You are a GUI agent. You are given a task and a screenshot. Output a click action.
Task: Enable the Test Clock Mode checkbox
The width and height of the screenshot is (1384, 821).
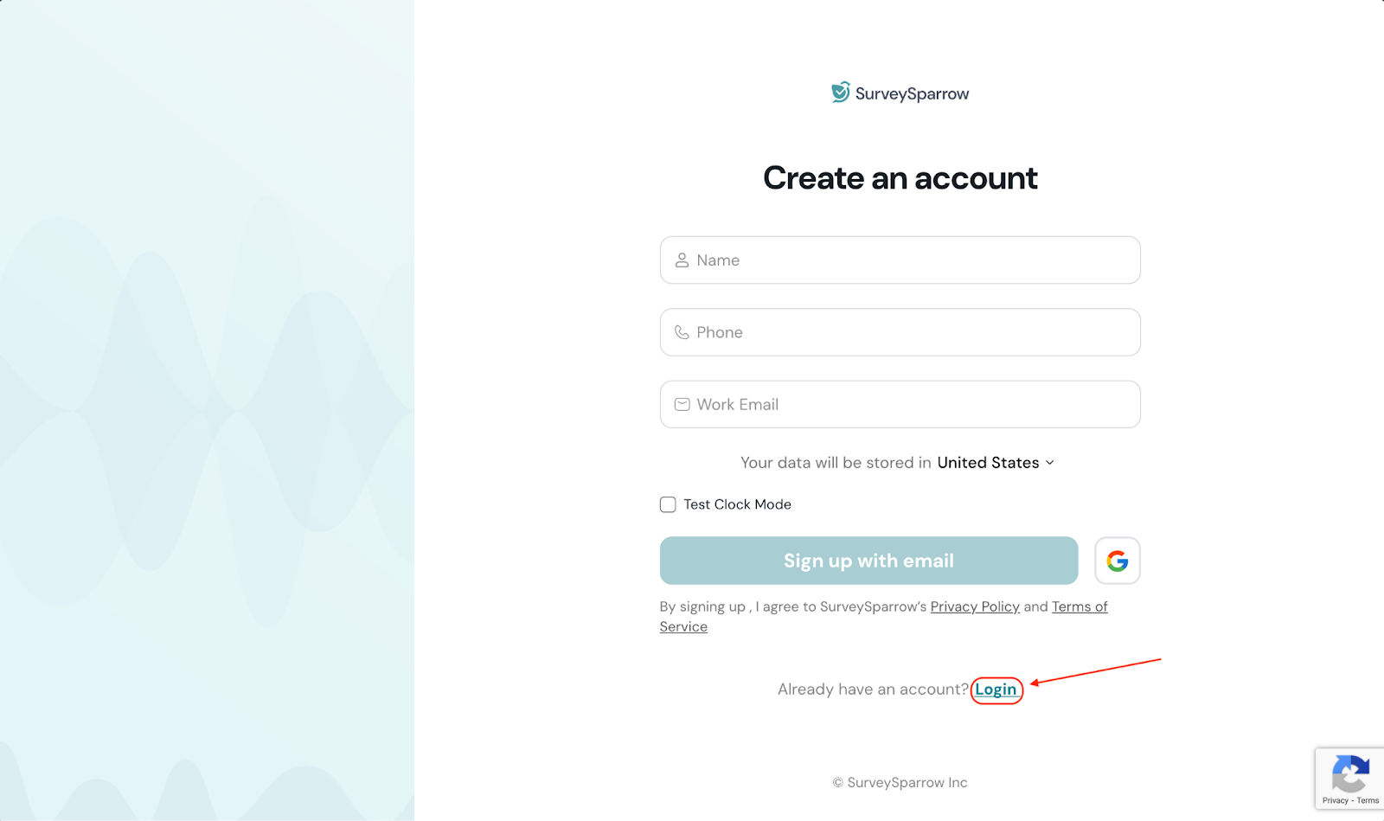click(668, 504)
